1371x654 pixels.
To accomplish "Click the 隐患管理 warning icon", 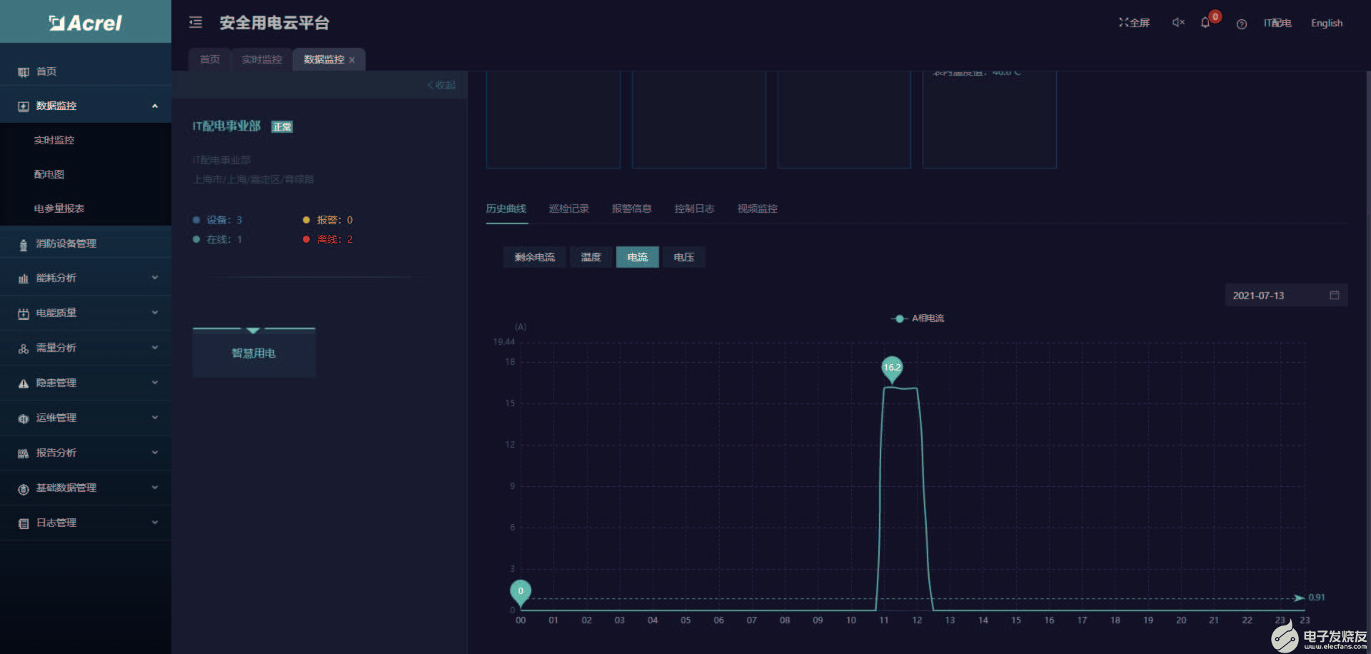I will pos(24,383).
